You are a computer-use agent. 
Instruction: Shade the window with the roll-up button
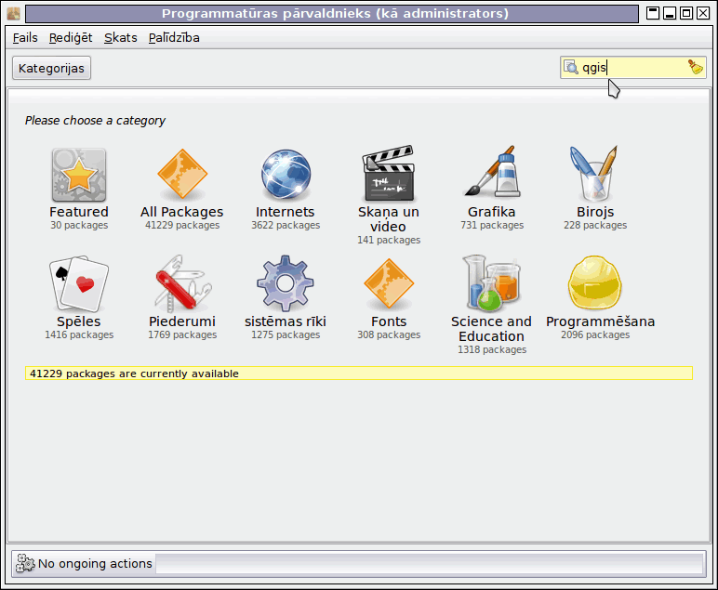[x=653, y=13]
